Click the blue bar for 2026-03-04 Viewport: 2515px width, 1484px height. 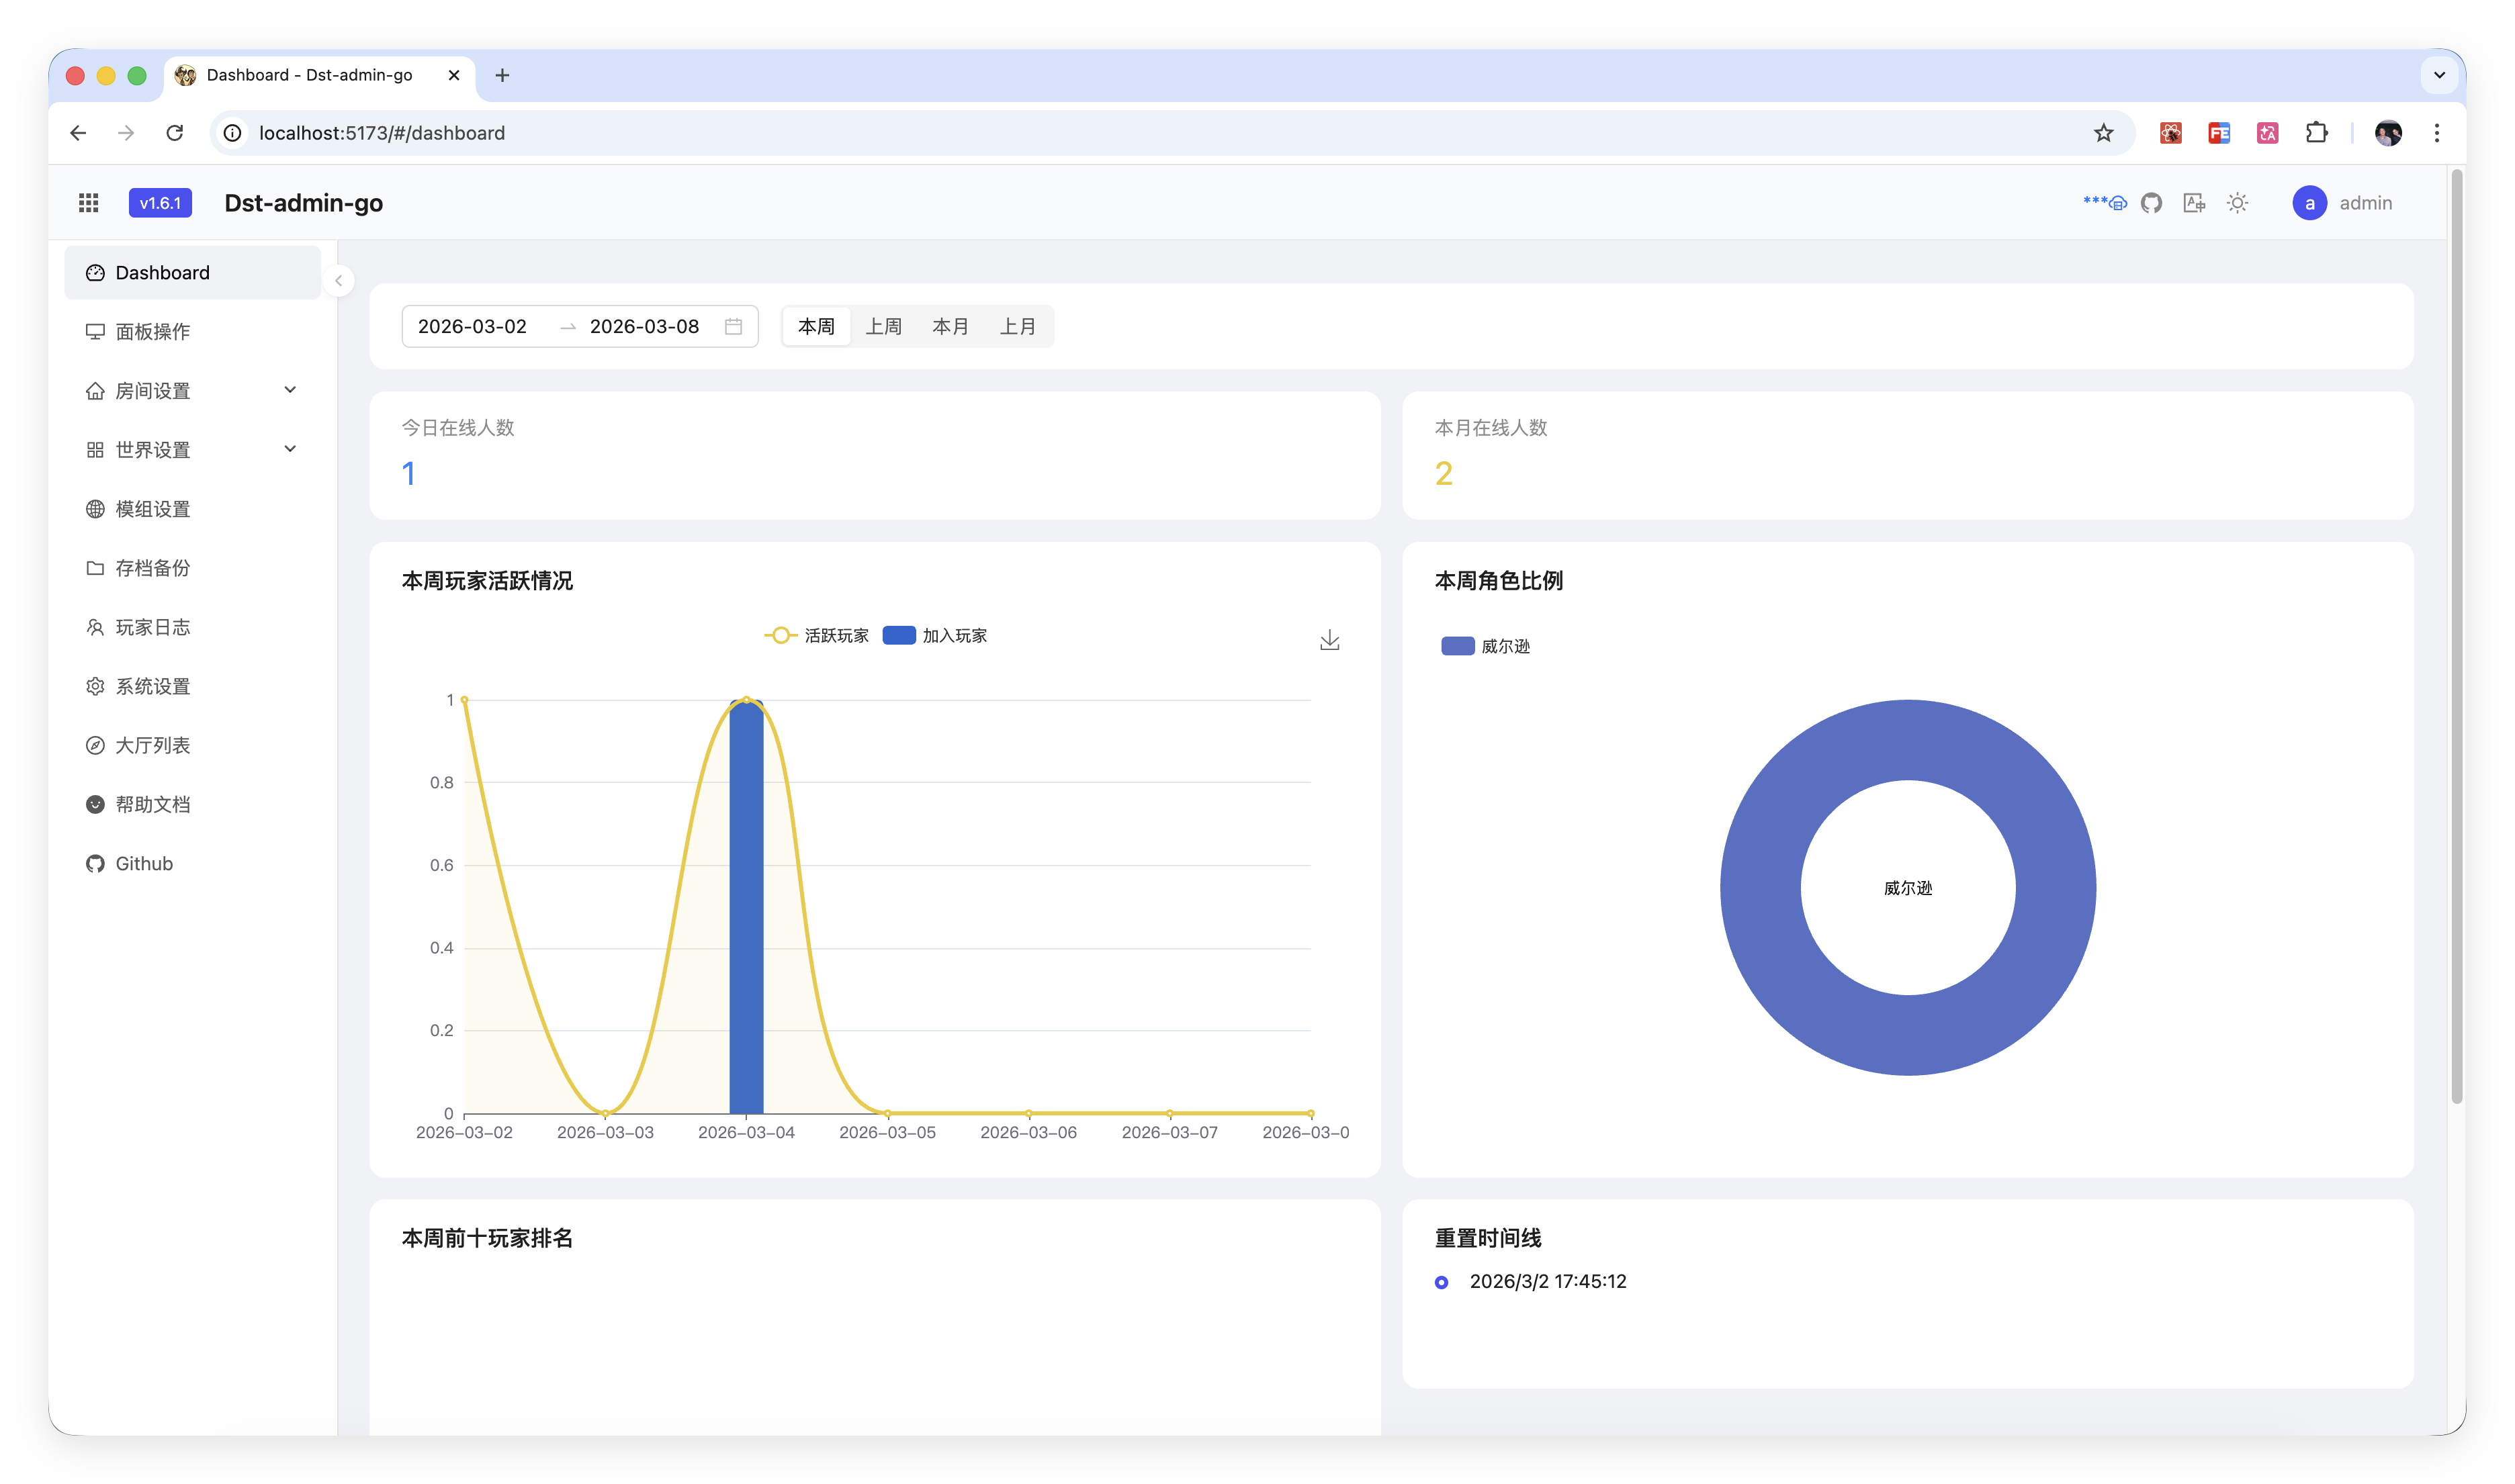[x=746, y=907]
